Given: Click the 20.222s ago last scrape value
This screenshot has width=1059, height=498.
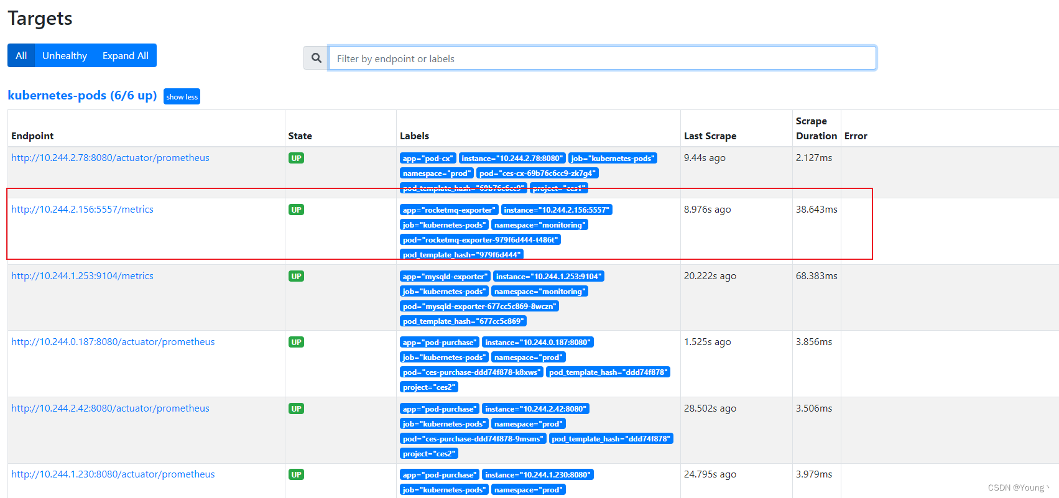Looking at the screenshot, I should pyautogui.click(x=710, y=276).
